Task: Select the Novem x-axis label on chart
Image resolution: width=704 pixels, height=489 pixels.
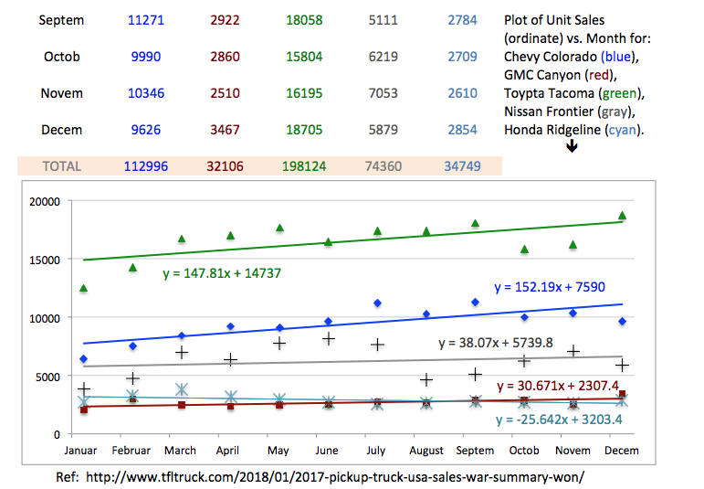Action: [573, 451]
